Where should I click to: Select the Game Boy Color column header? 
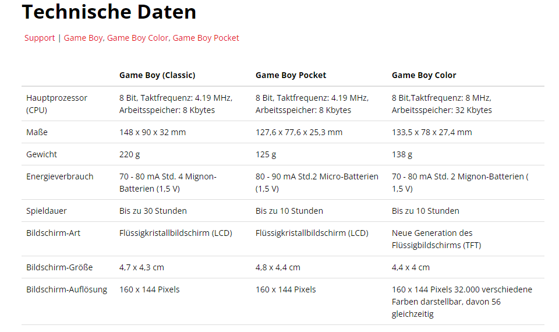(424, 75)
